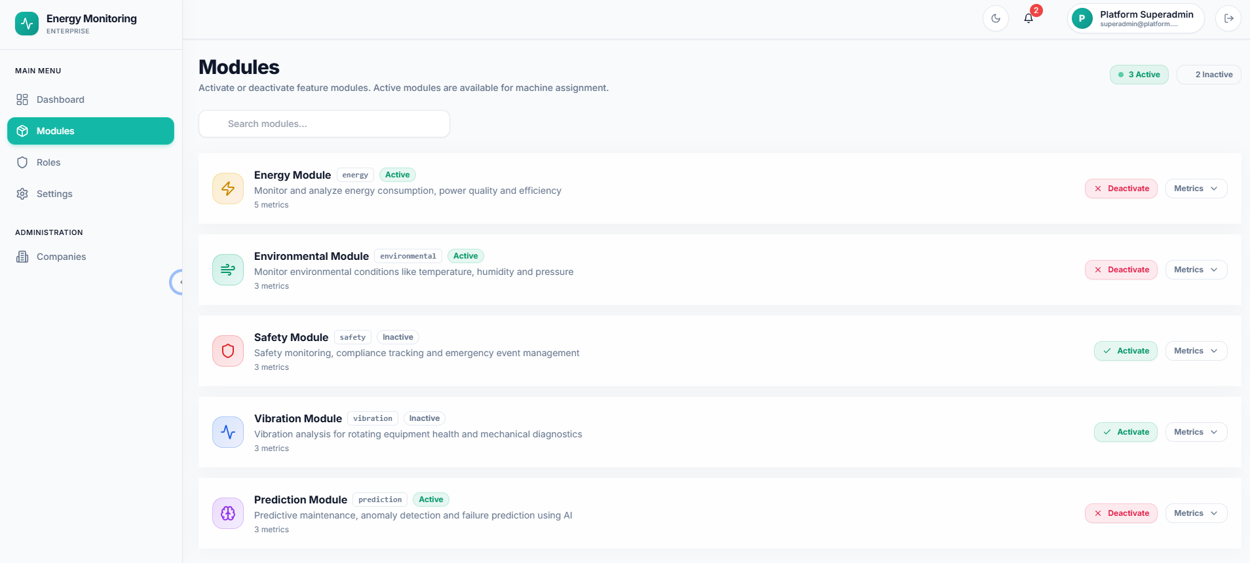Screen dimensions: 1250x563
Task: Click '5 metrics' under Energy Module
Action: 271,205
